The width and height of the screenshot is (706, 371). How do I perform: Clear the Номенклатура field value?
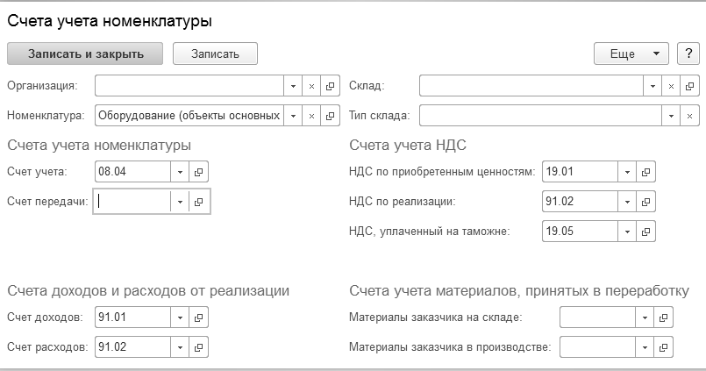point(311,115)
